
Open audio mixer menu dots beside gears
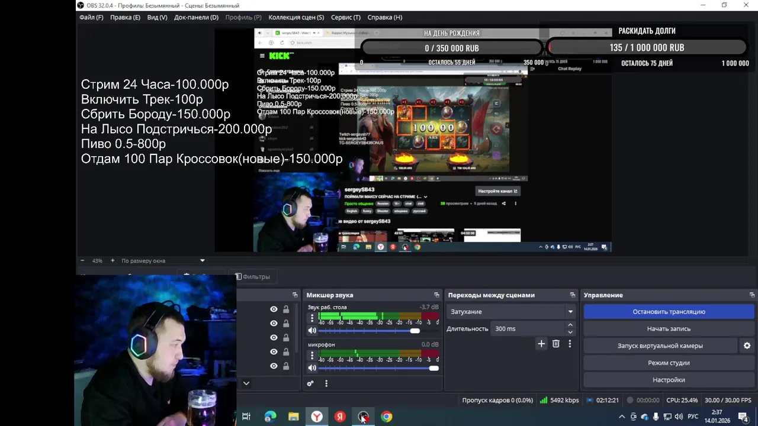[326, 383]
